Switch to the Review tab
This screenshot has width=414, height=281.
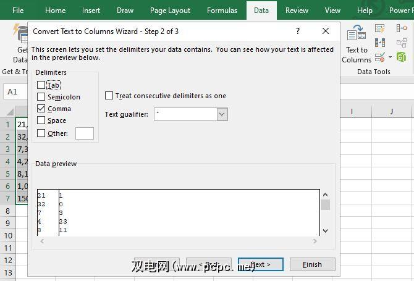pos(297,10)
